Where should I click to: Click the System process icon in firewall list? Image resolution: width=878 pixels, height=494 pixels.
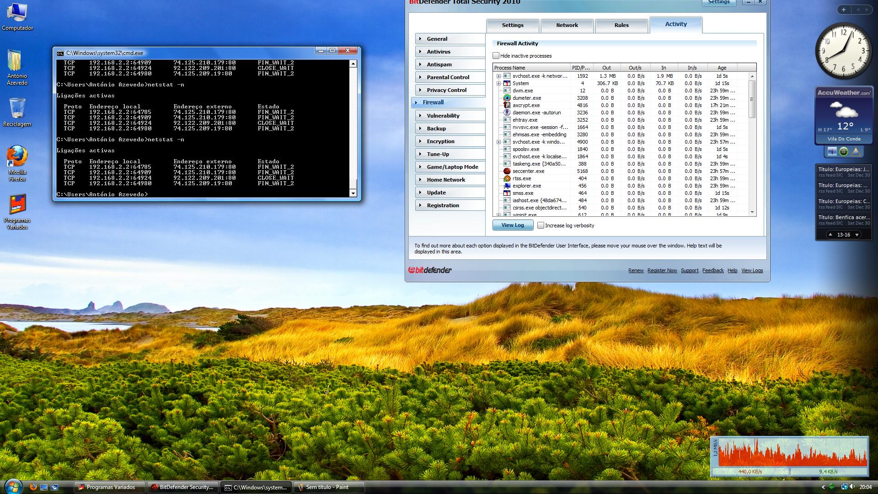[507, 83]
